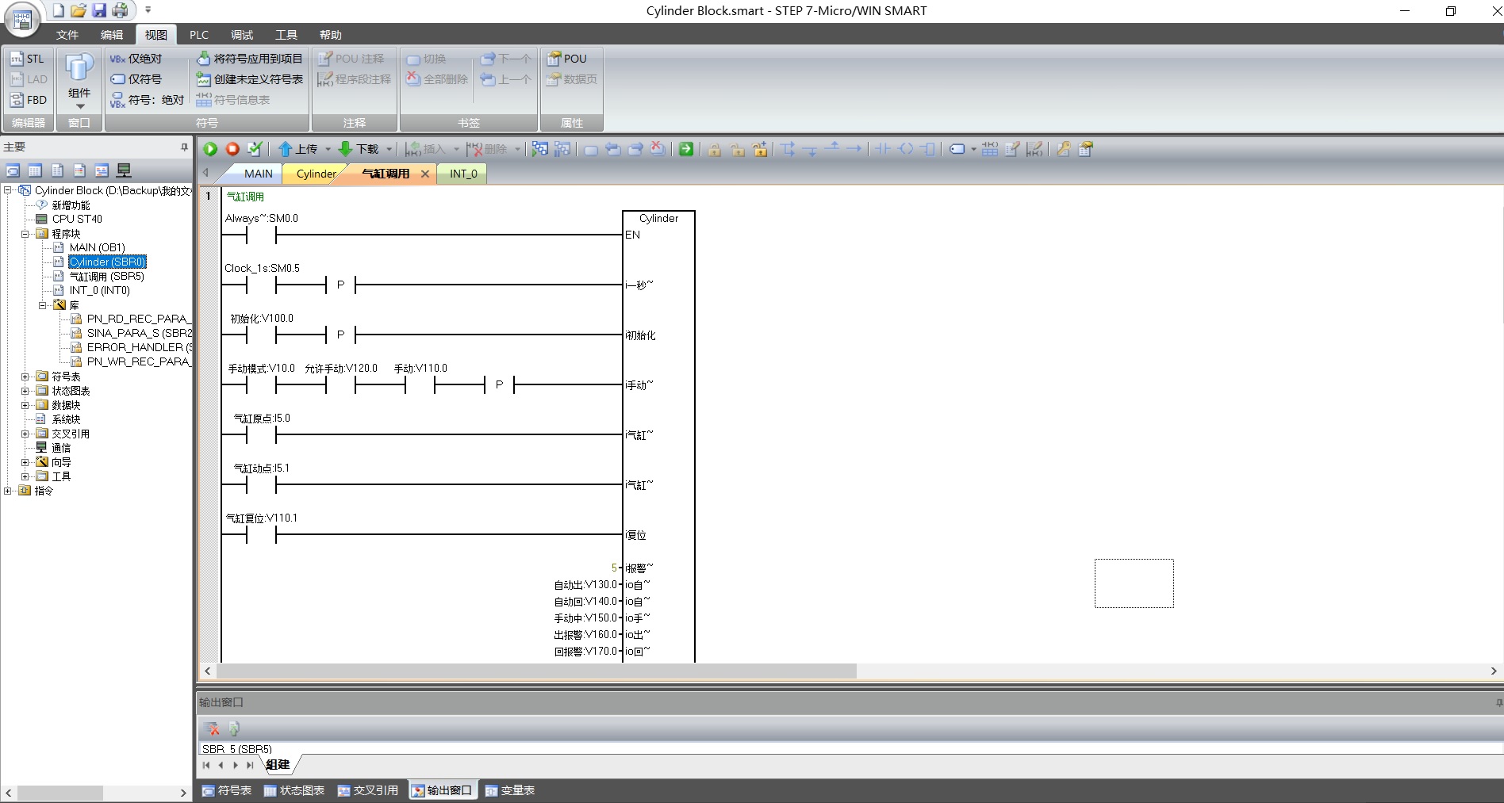
Task: Click 将符号应用到项目 button
Action: point(250,59)
